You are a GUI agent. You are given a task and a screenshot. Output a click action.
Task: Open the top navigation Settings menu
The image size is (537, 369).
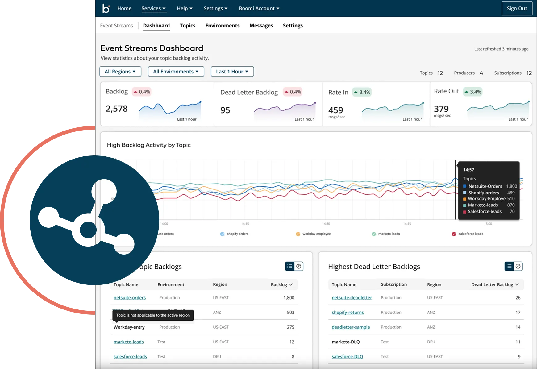tap(215, 8)
